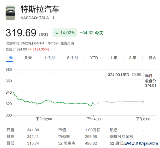Select the 1 年 range tab
This screenshot has height=148, width=160.
[x=114, y=58]
